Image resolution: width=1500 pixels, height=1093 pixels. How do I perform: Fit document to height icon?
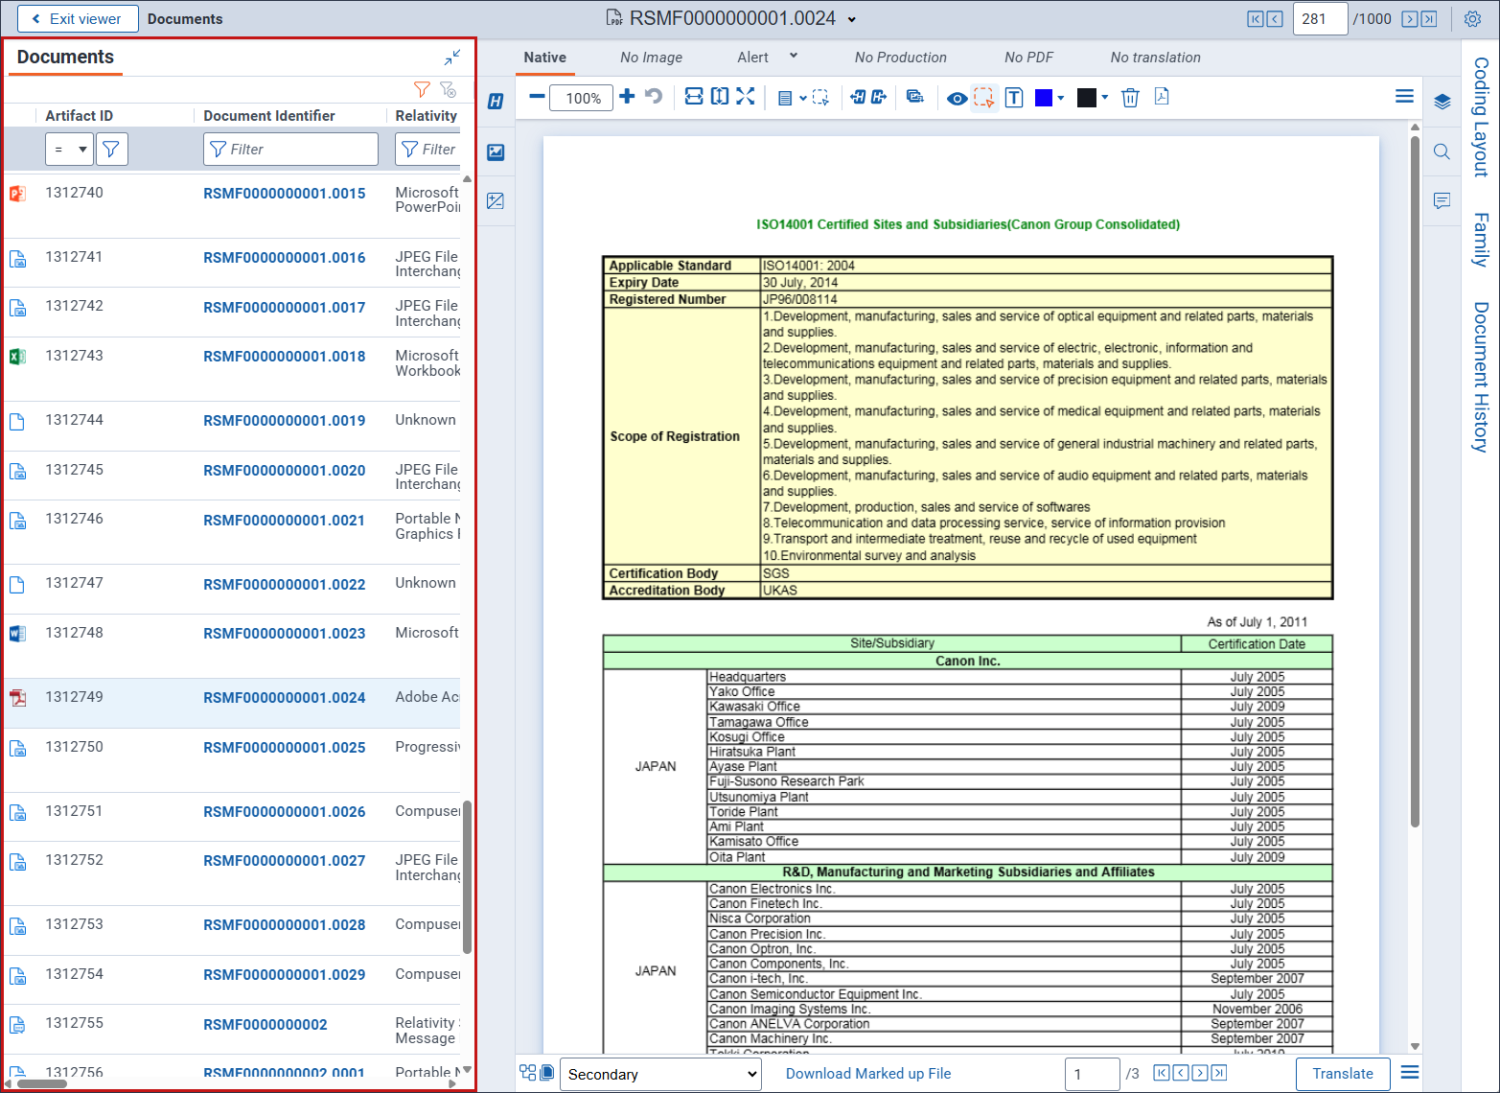720,97
